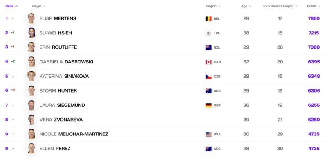Click the Czech flag next to CZE
This screenshot has height=158, width=327.
click(208, 77)
